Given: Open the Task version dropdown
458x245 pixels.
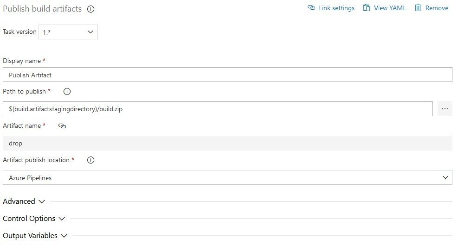Looking at the screenshot, I should 68,32.
